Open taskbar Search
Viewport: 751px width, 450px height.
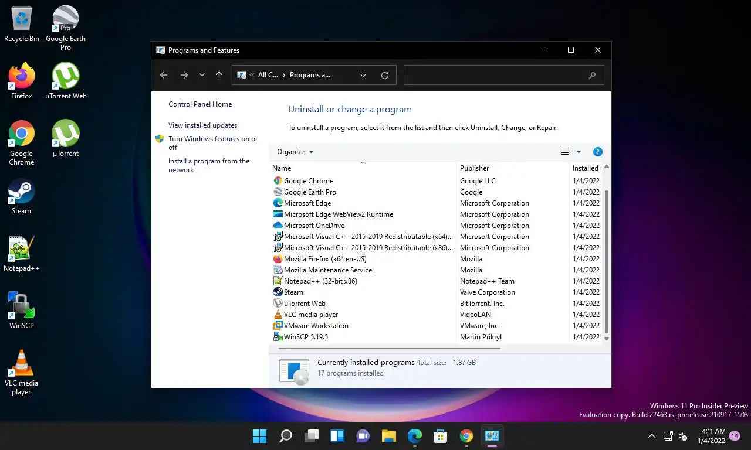286,436
